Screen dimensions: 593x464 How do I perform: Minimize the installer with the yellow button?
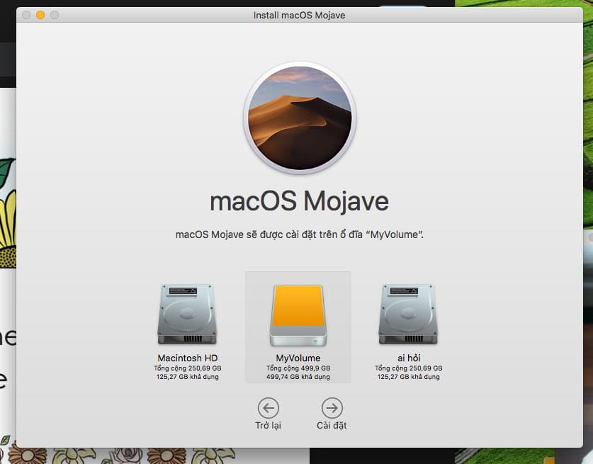click(40, 15)
